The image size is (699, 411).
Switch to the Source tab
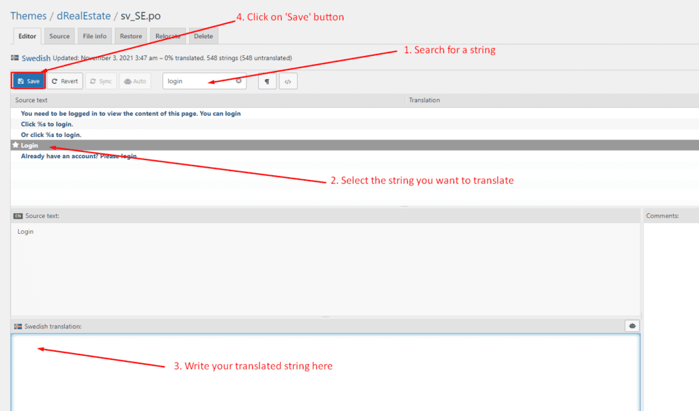coord(59,36)
